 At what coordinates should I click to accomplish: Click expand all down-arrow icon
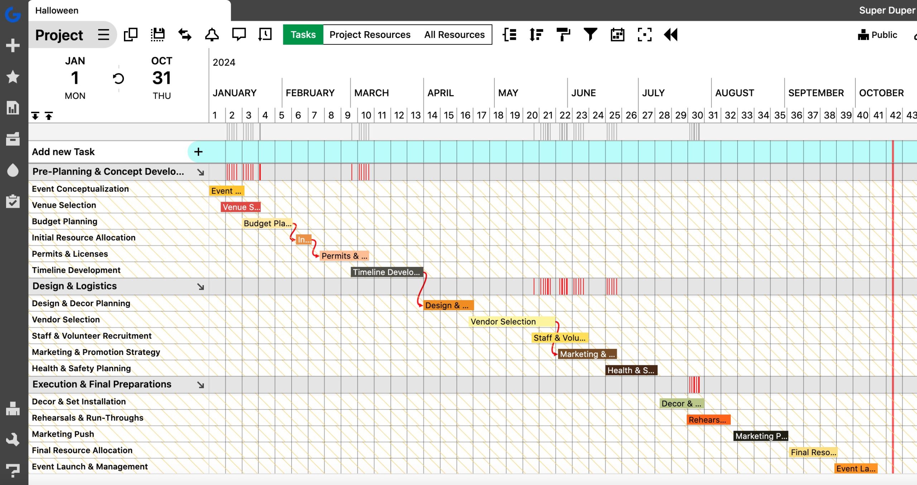pyautogui.click(x=35, y=116)
